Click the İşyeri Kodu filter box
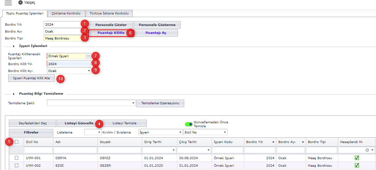The height and width of the screenshot is (170, 376). click(228, 150)
